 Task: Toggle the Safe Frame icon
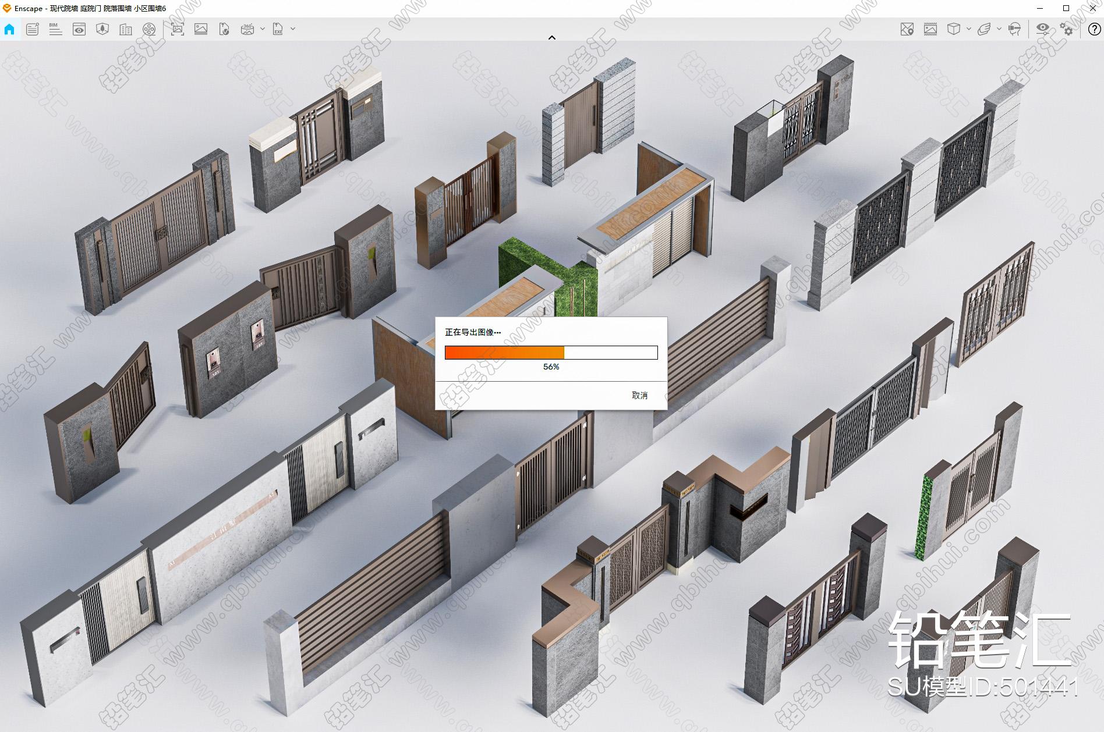[x=930, y=29]
